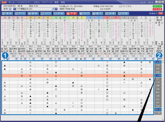The height and width of the screenshot is (122, 165).
Task: Go to the previous race arrow
Action: [15, 9]
